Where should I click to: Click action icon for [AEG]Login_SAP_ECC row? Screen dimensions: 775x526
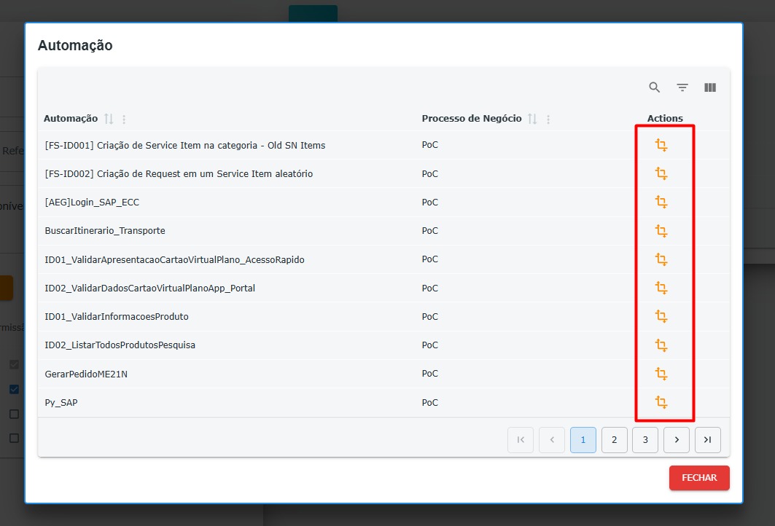tap(661, 202)
